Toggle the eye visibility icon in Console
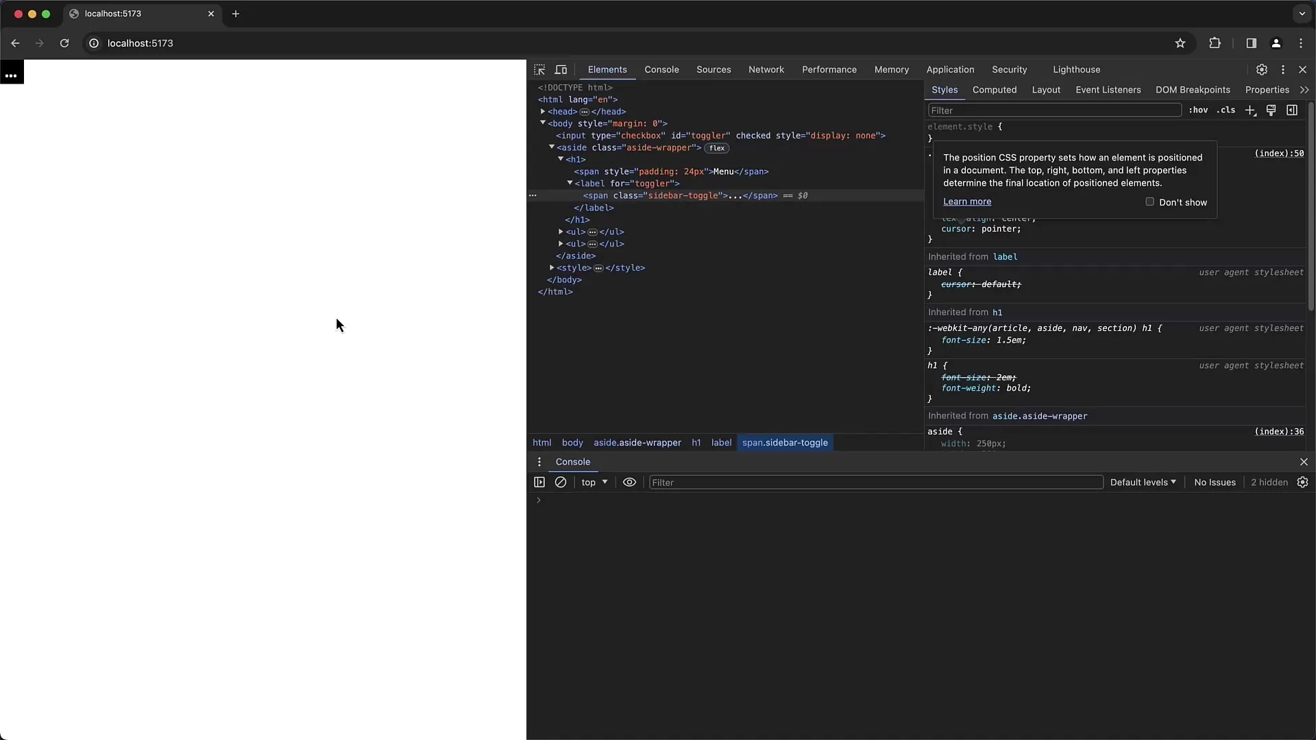The width and height of the screenshot is (1316, 740). point(629,482)
